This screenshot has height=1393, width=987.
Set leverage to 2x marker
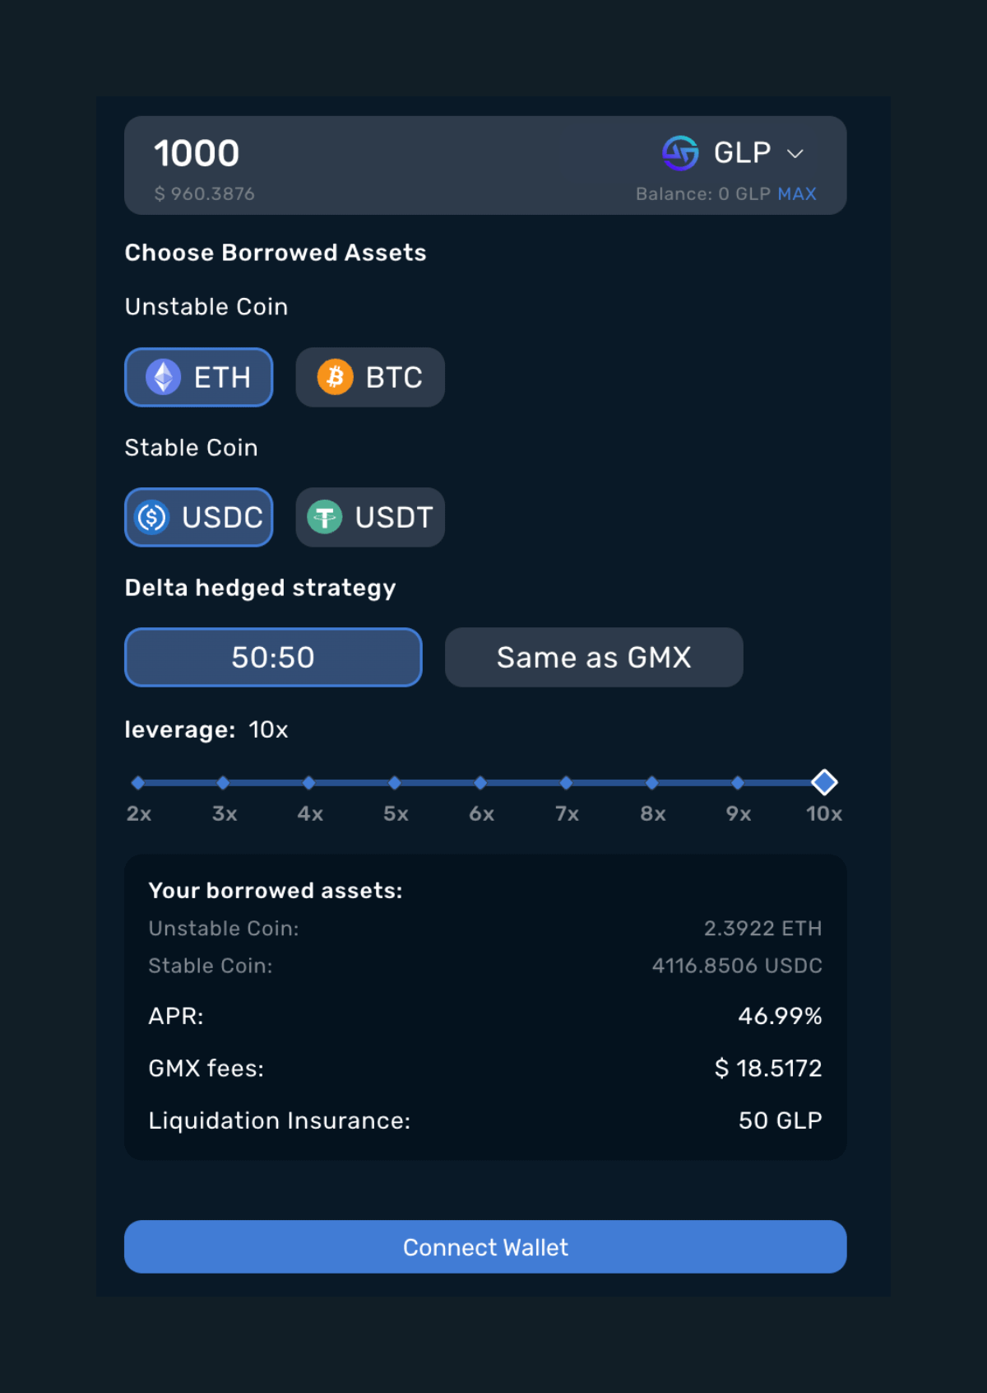(138, 782)
